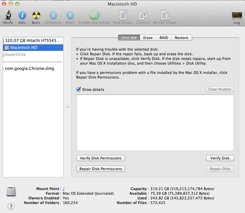245x213 pixels.
Task: Click the Used value 243.82 GB
Action: click(x=182, y=198)
